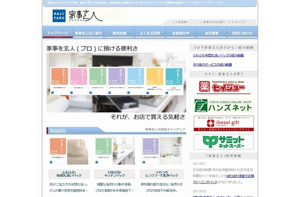Click the ぴかぴかキッチンパック button
Screen dimensions: 301x197
click(x=114, y=174)
